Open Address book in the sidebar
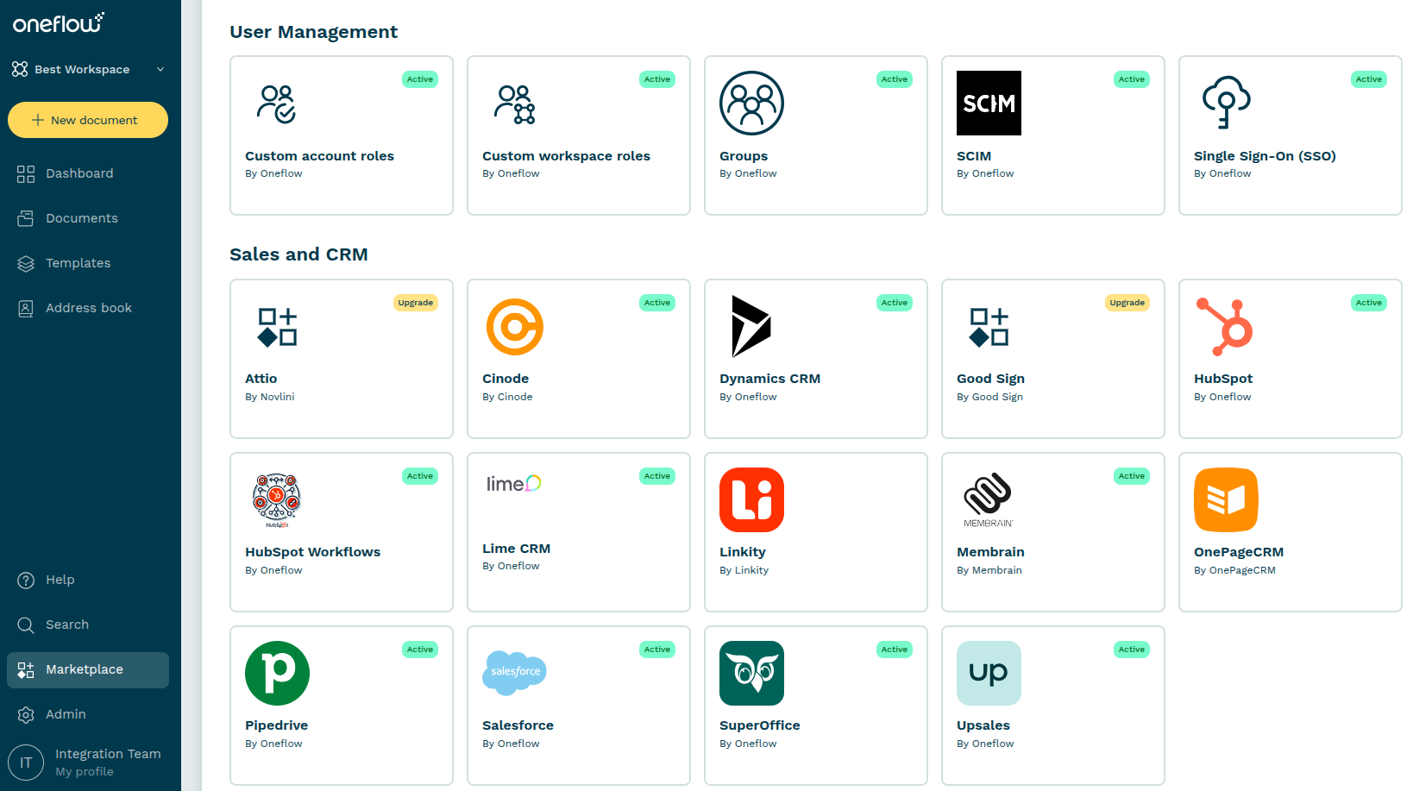 pos(88,308)
